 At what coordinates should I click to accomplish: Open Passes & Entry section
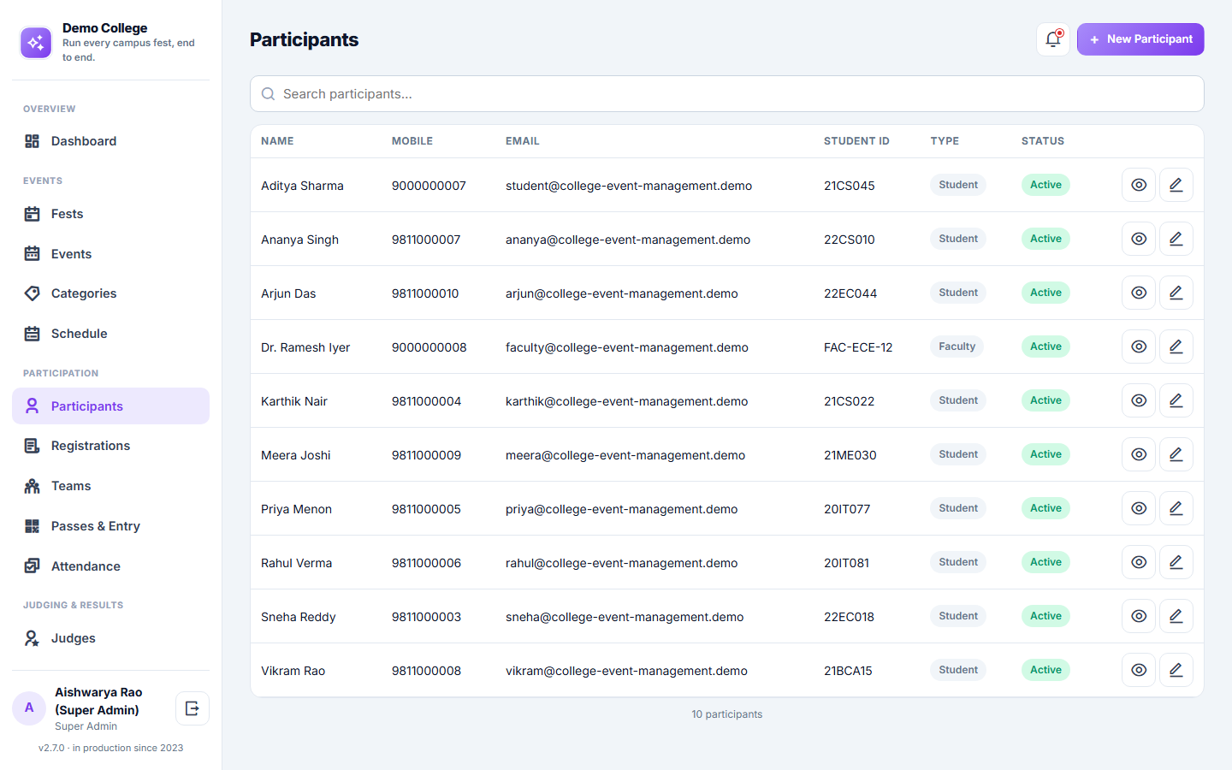tap(110, 526)
